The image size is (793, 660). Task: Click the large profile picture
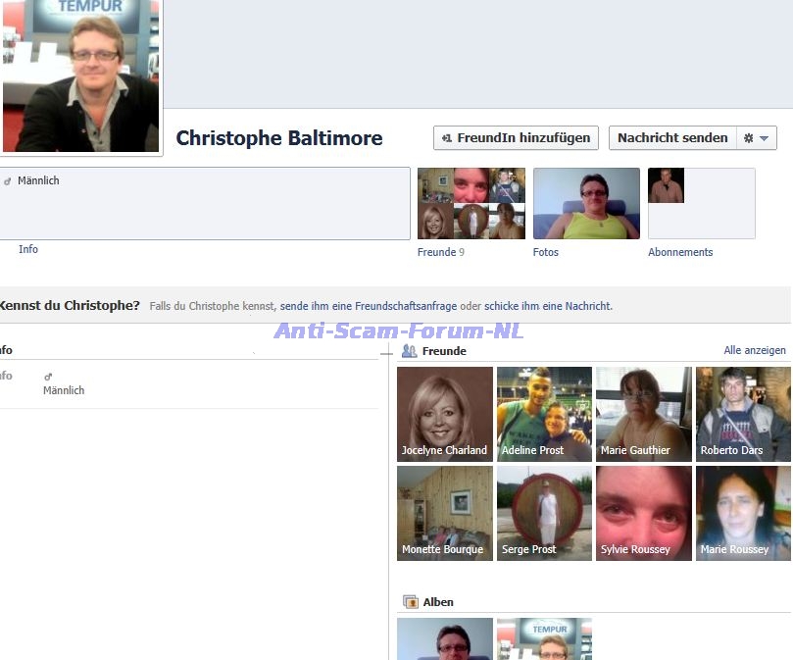(80, 76)
